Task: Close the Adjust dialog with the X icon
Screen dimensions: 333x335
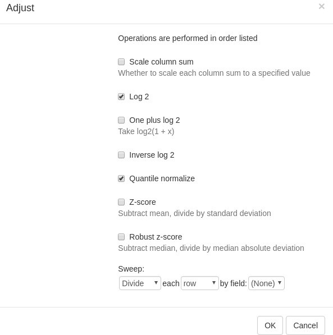Action: pos(321,6)
